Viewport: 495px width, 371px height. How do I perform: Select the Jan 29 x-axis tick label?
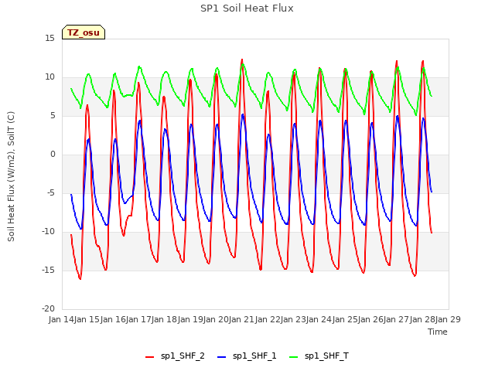tap(448, 319)
